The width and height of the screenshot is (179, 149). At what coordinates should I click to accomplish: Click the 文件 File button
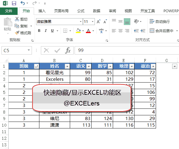click(x=9, y=11)
